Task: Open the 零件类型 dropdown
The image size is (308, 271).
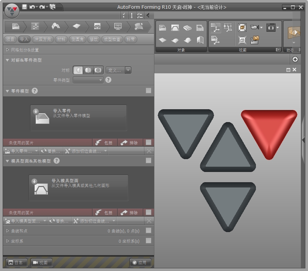Action: (88, 80)
